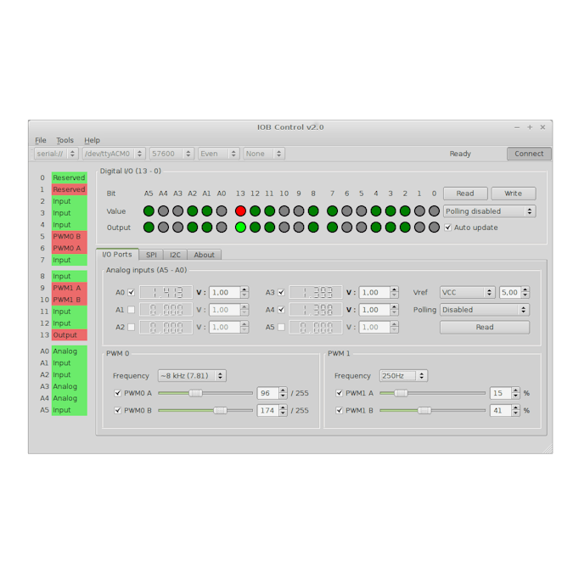Open the serial:// protocol dropdown
The width and height of the screenshot is (573, 573).
pos(56,154)
